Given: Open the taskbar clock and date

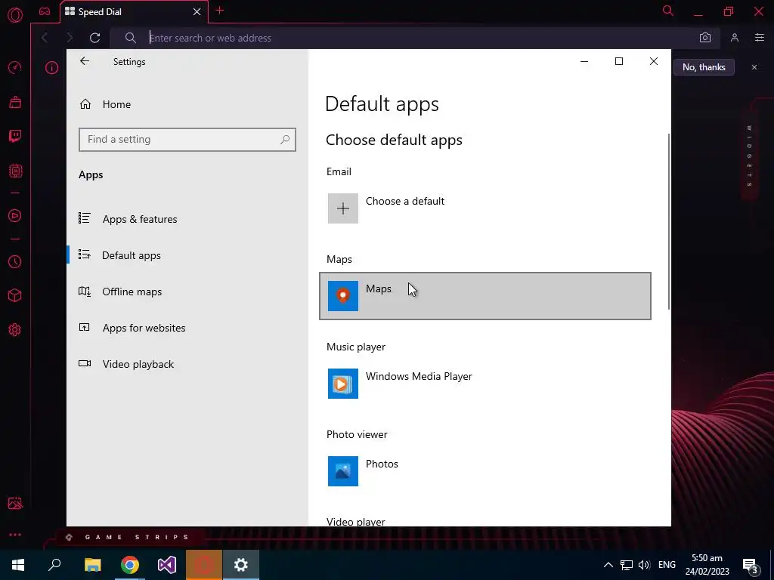Looking at the screenshot, I should [707, 565].
